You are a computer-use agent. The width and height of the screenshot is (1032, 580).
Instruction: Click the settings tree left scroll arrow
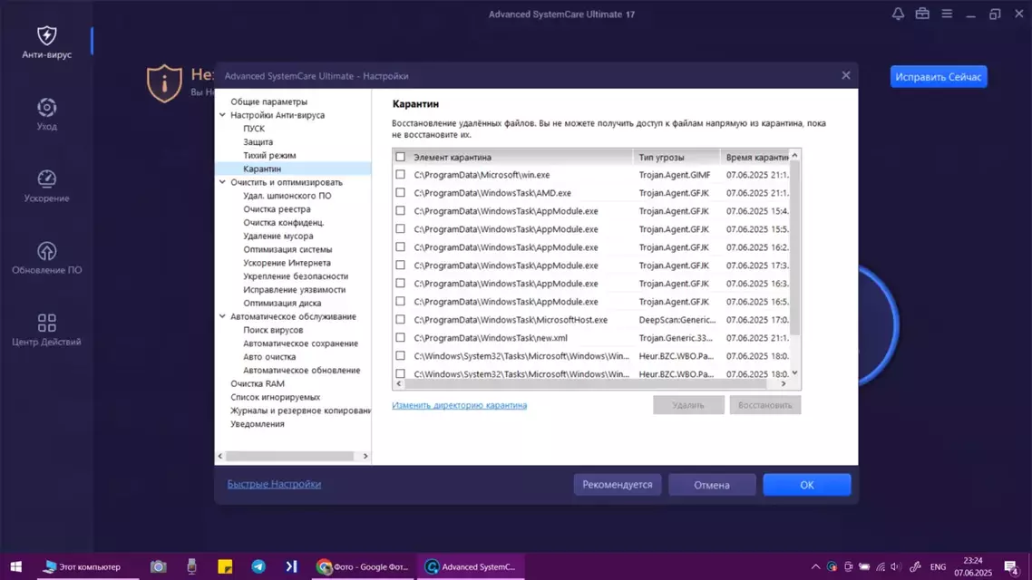(x=220, y=456)
